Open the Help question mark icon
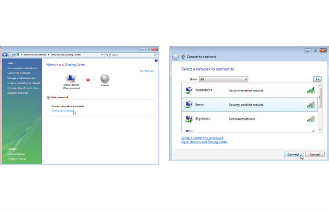 pyautogui.click(x=156, y=61)
